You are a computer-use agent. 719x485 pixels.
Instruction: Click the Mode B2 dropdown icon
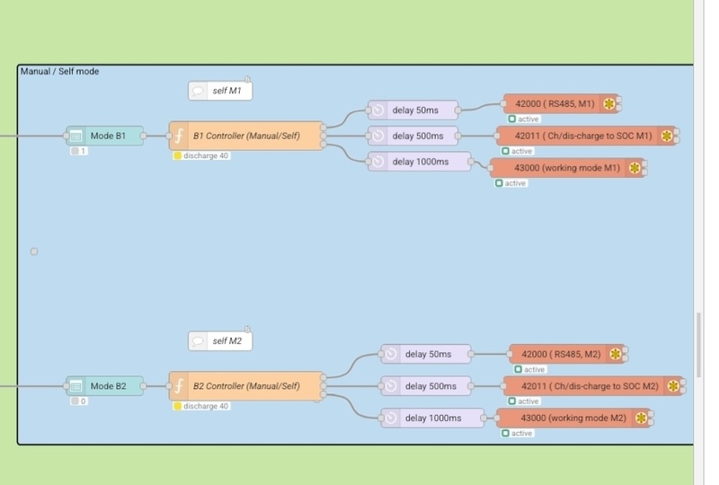coord(75,386)
